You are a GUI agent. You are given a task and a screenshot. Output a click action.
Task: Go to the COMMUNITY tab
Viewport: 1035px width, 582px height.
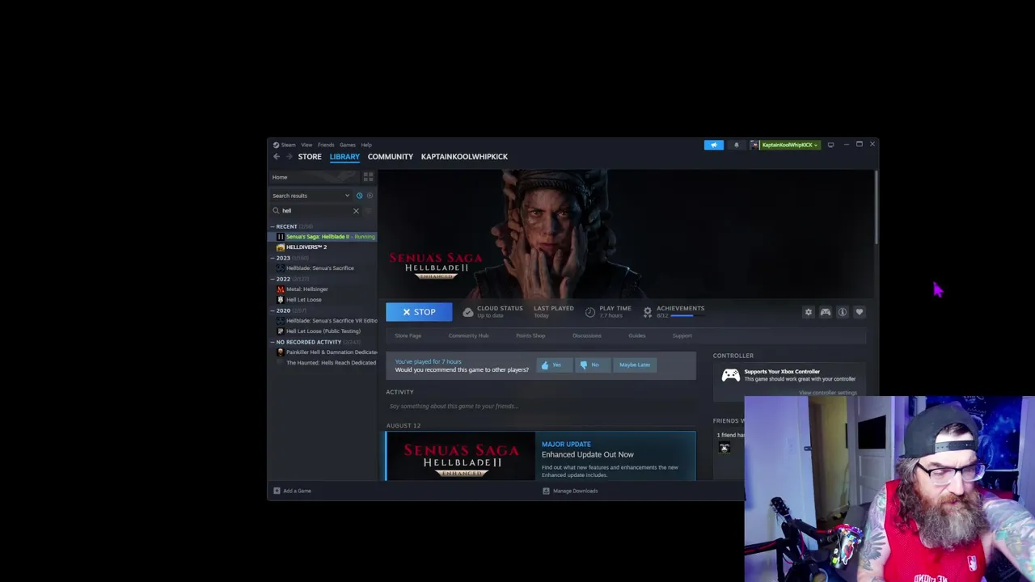click(391, 157)
